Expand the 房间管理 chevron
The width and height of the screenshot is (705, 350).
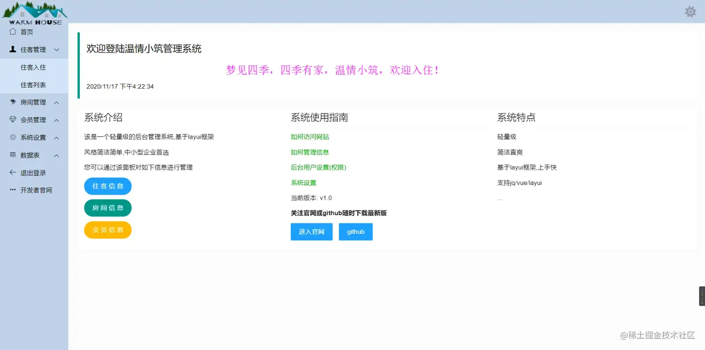(x=56, y=103)
